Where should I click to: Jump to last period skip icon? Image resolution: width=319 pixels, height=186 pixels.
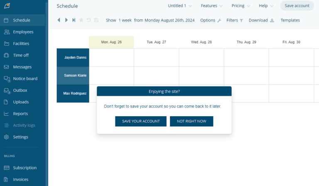click(74, 20)
